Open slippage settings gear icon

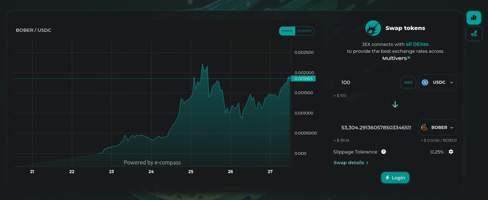tap(451, 152)
